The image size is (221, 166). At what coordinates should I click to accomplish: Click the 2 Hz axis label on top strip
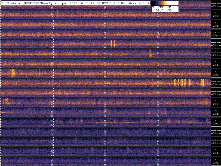pos(216,6)
